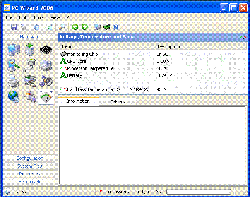Click the Print toolbar icon

[24, 27]
